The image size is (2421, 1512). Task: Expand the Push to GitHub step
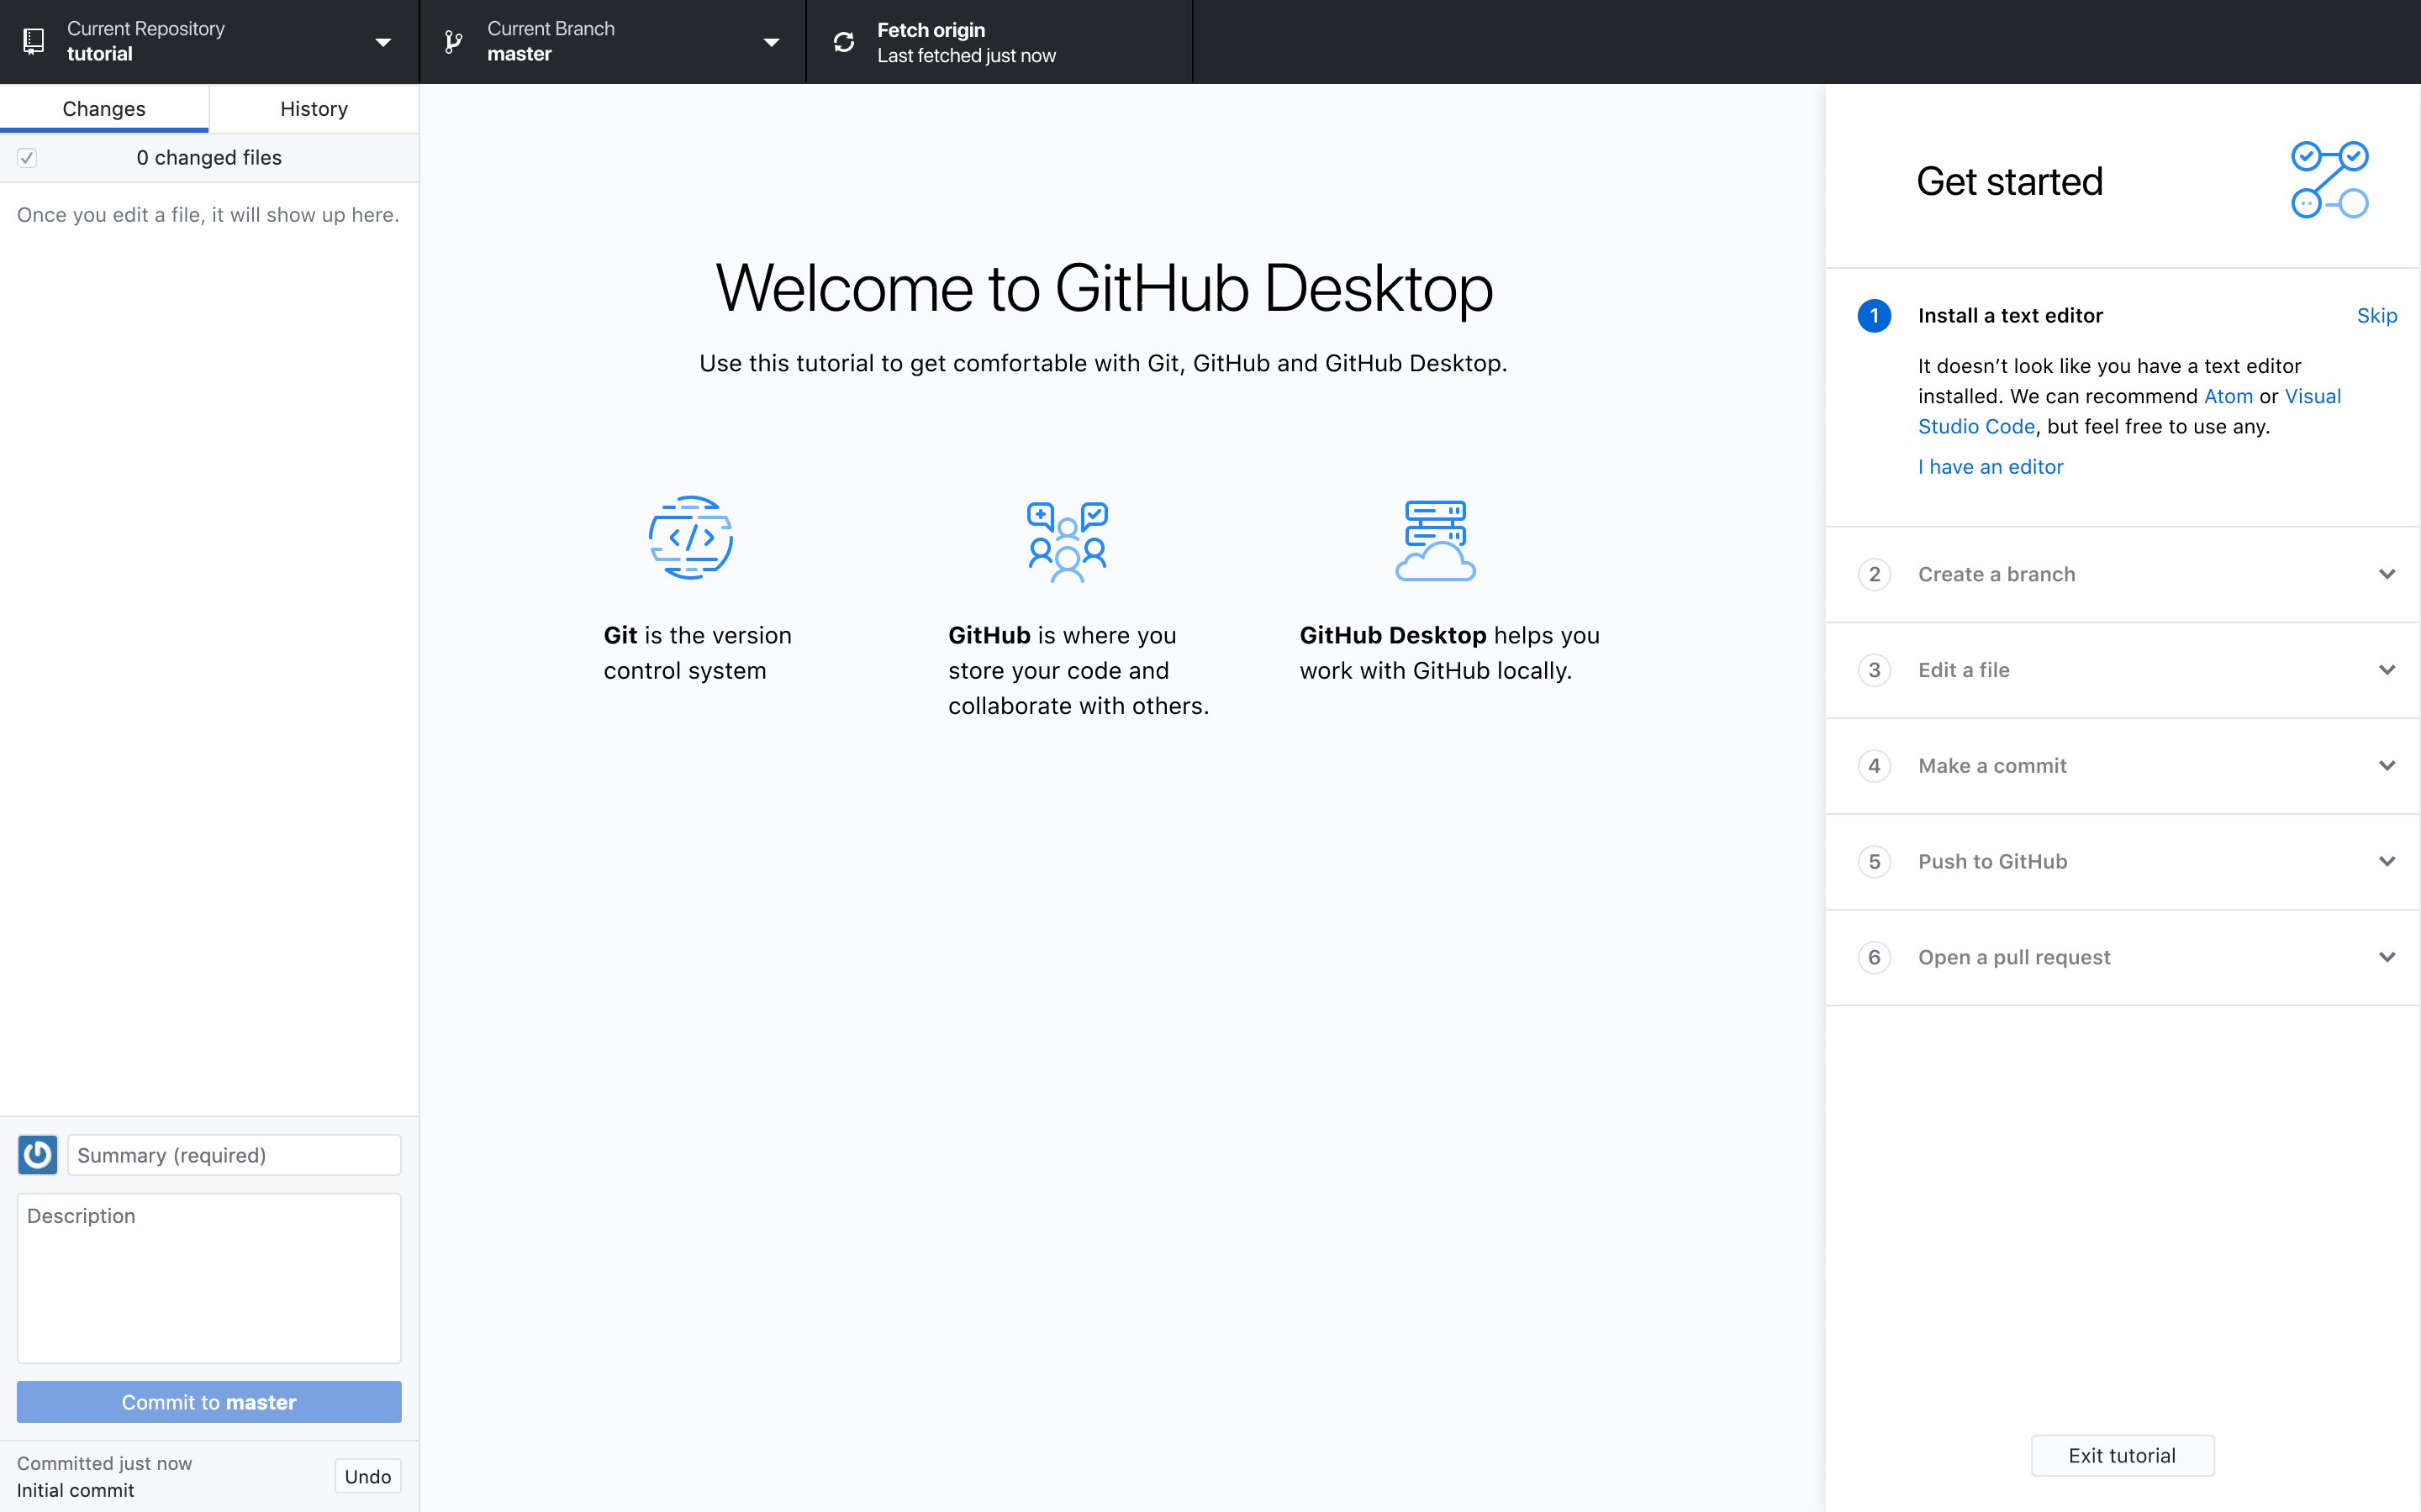[2121, 861]
